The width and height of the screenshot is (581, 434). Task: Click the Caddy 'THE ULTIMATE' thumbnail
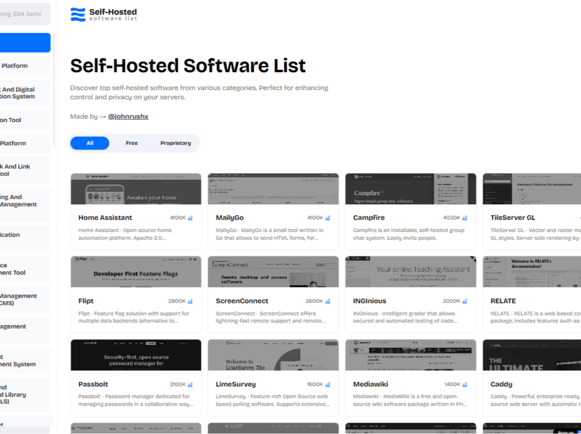click(532, 355)
